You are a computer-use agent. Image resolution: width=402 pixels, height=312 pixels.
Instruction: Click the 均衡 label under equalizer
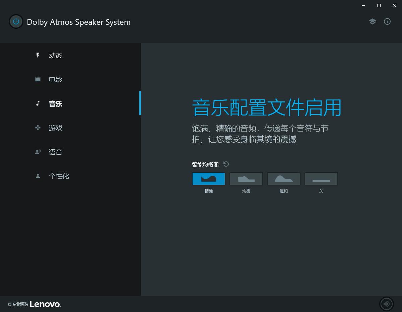[x=246, y=191]
